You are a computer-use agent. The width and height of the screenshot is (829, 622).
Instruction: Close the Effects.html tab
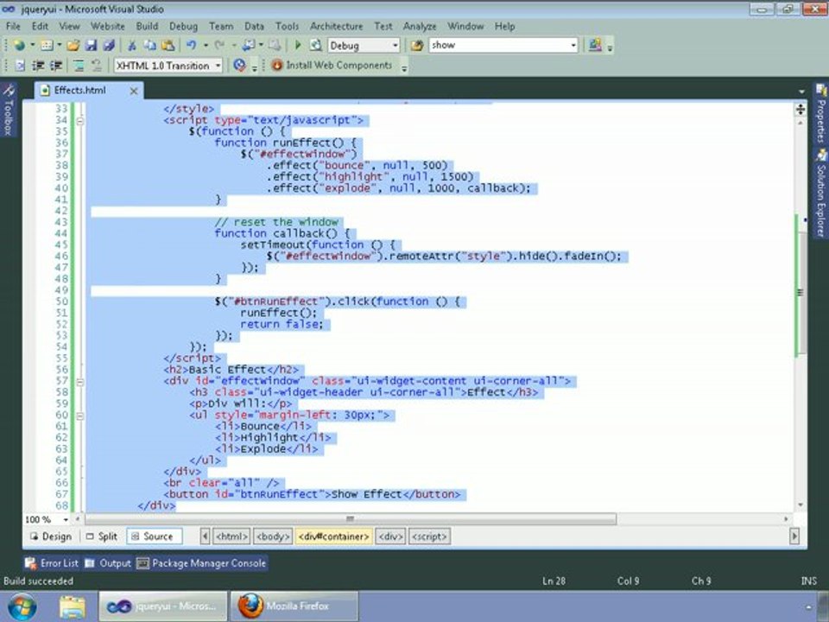(134, 91)
